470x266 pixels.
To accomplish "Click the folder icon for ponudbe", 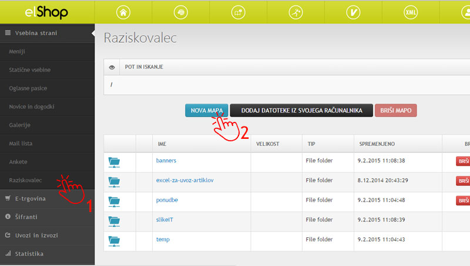I will [114, 202].
